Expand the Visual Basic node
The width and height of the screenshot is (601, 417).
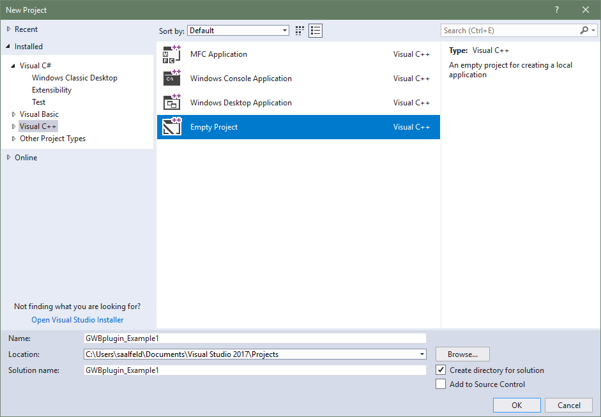[14, 114]
